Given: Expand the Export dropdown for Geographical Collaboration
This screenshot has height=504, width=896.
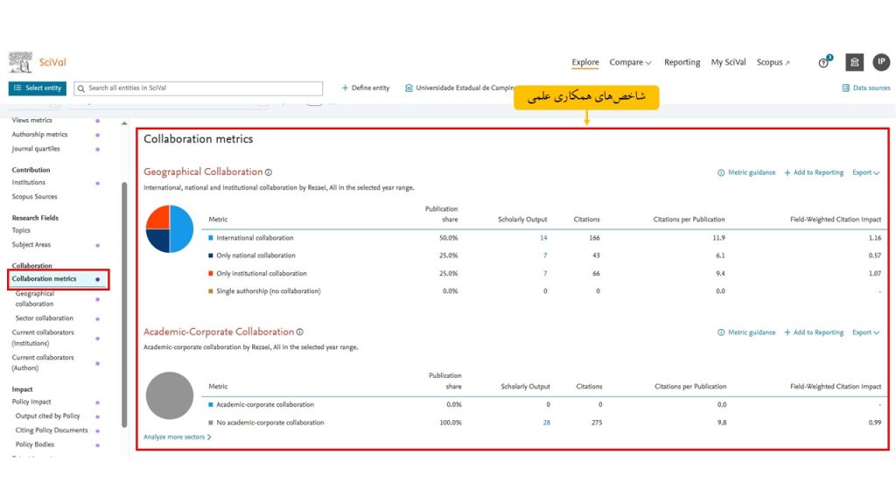Looking at the screenshot, I should tap(865, 172).
